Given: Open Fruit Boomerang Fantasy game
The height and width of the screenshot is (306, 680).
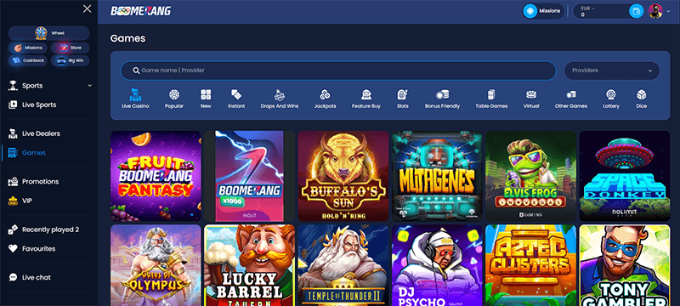Looking at the screenshot, I should tap(156, 176).
